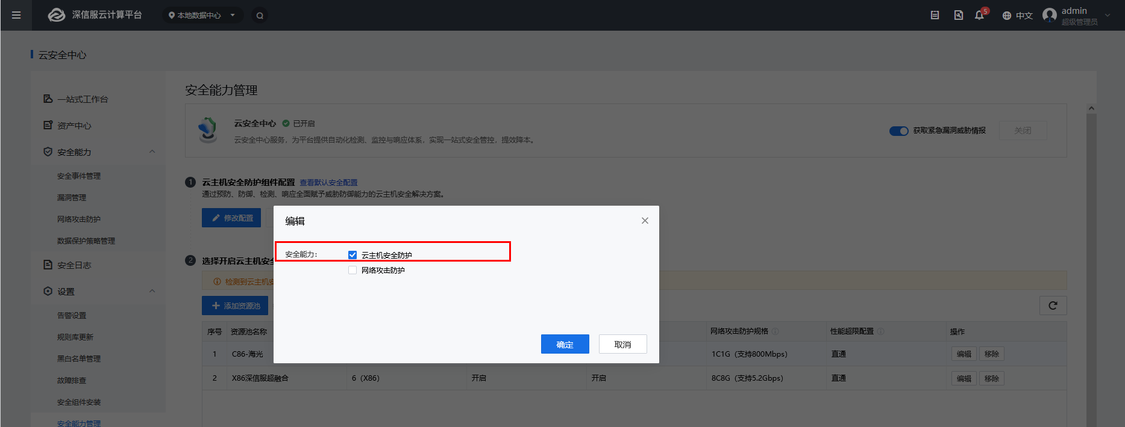Open the task list icon in the header
The image size is (1125, 427).
[935, 15]
